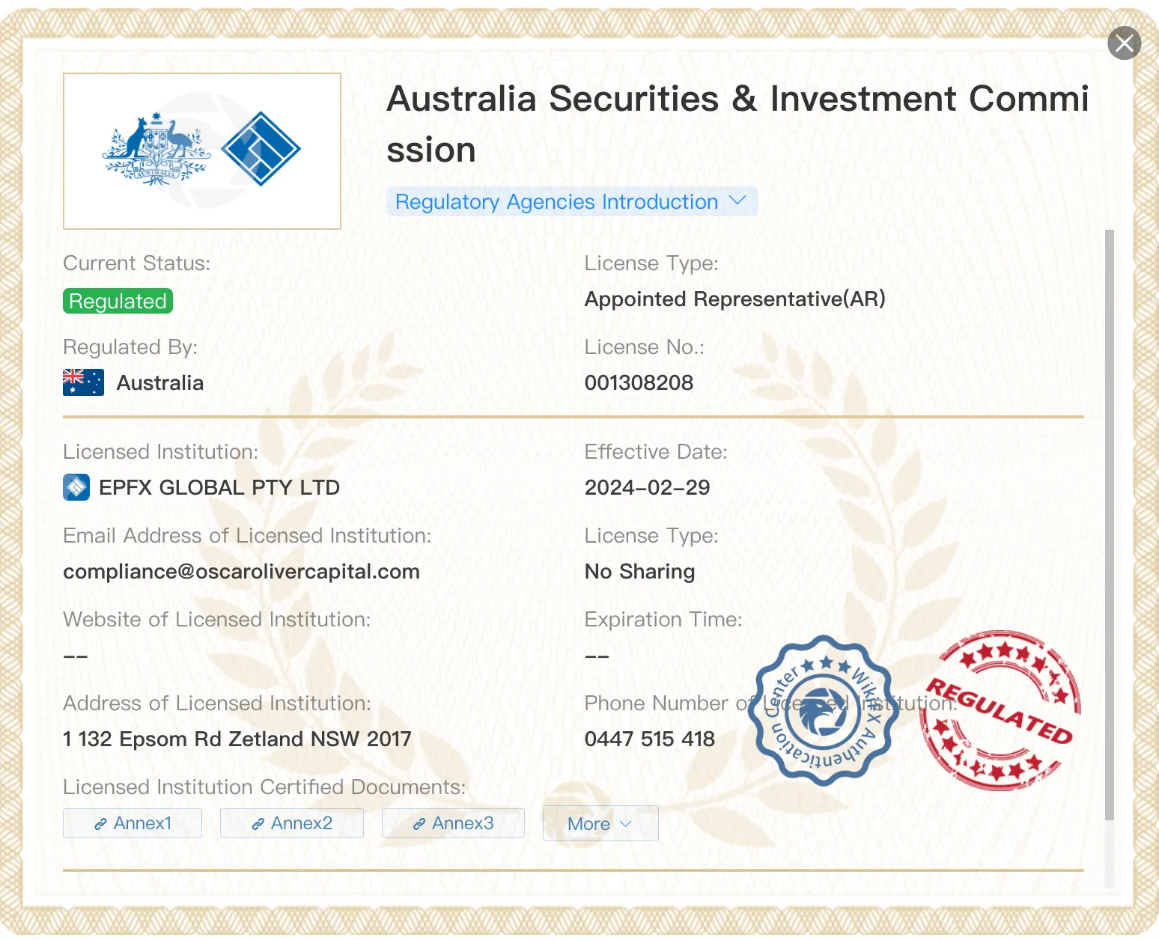Click the vertical scrollbar on the right
The image size is (1159, 940).
tap(1110, 525)
